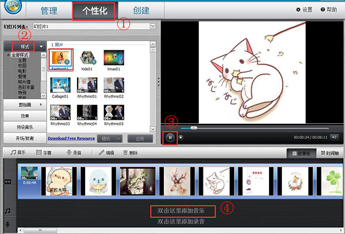Open the 随机 random button dropdown arrow
The image size is (345, 234).
tap(118, 139)
